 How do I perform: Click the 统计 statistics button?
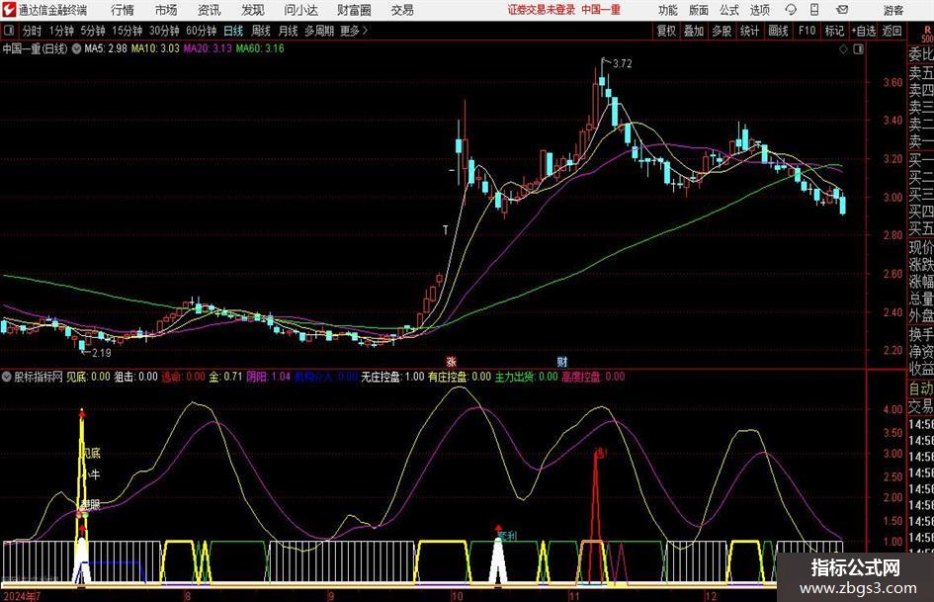(749, 31)
